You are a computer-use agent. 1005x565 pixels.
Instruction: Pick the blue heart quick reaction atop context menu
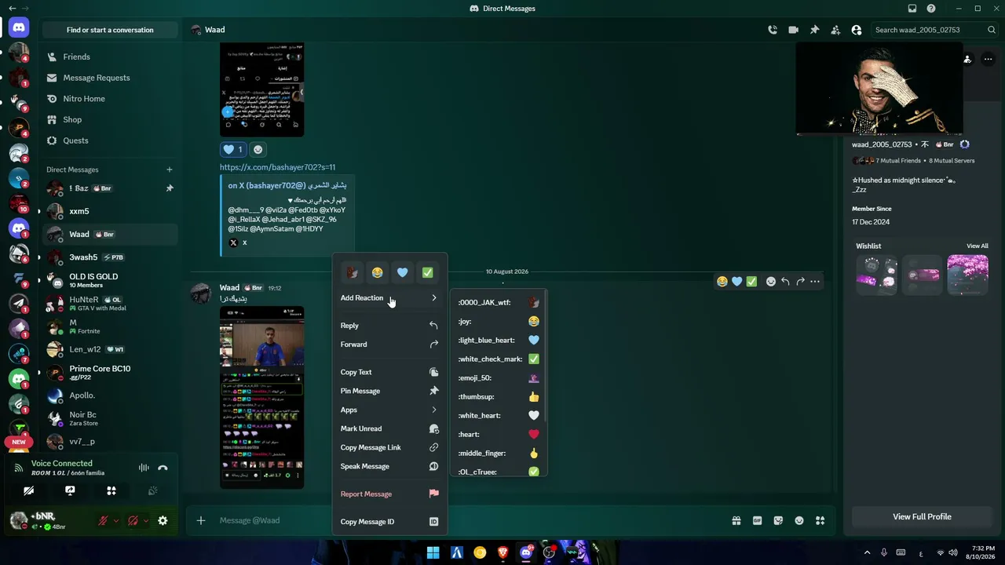point(402,272)
